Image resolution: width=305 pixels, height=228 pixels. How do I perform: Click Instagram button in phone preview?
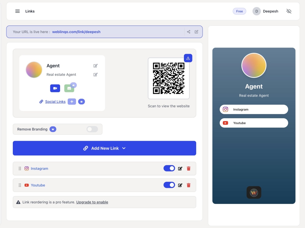tap(254, 109)
